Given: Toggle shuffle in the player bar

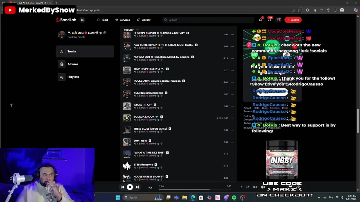Looking at the screenshot, I should point(247,187).
